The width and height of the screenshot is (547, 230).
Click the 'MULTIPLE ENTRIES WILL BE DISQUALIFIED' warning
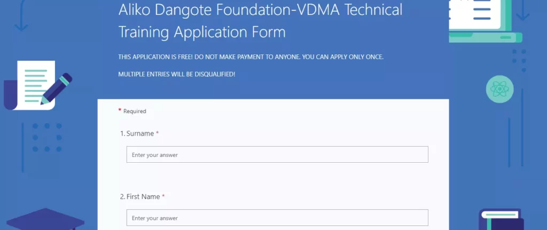click(x=176, y=74)
